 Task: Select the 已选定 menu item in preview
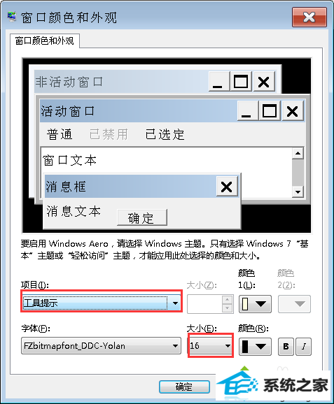coord(165,134)
